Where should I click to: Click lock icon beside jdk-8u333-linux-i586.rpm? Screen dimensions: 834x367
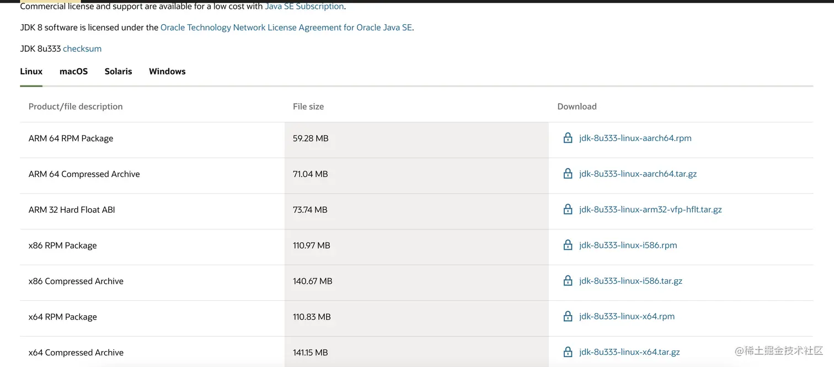pos(568,245)
